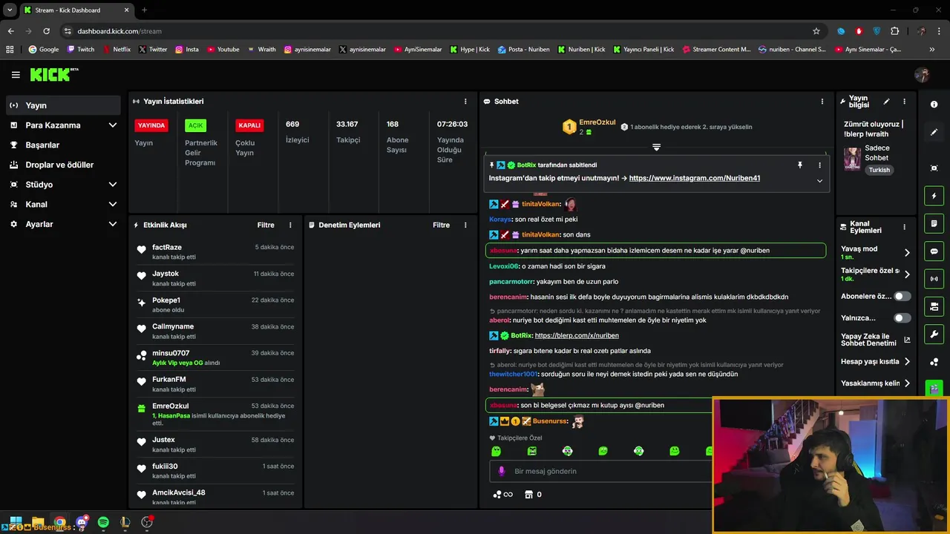Viewport: 950px width, 534px height.
Task: Click the Kick logo
Action: point(53,74)
